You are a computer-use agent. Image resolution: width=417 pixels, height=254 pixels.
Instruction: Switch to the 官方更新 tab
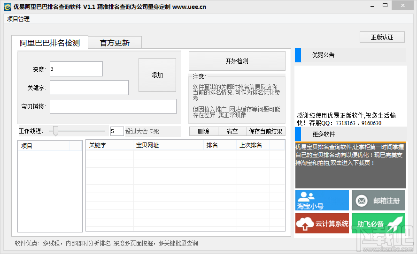tap(115, 43)
